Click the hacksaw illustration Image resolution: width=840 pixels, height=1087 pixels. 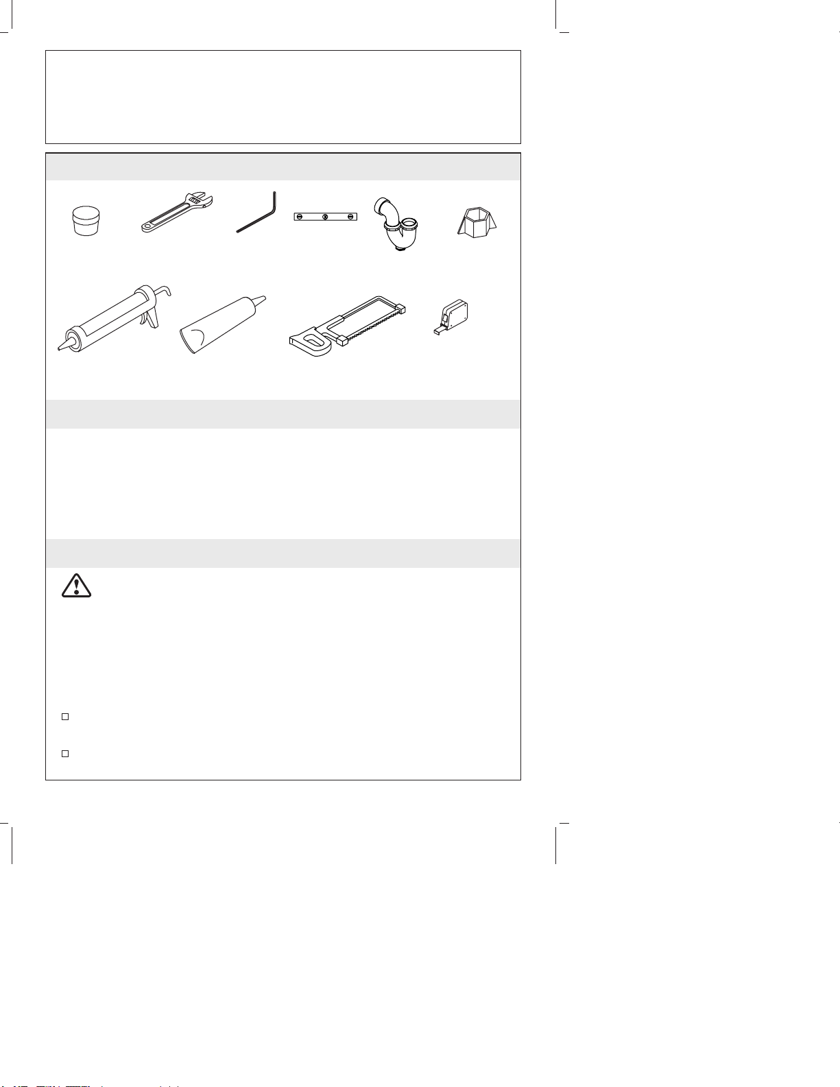348,326
